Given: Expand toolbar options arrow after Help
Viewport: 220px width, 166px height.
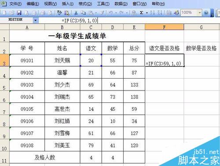Looking at the screenshot, I should [x=212, y=13].
